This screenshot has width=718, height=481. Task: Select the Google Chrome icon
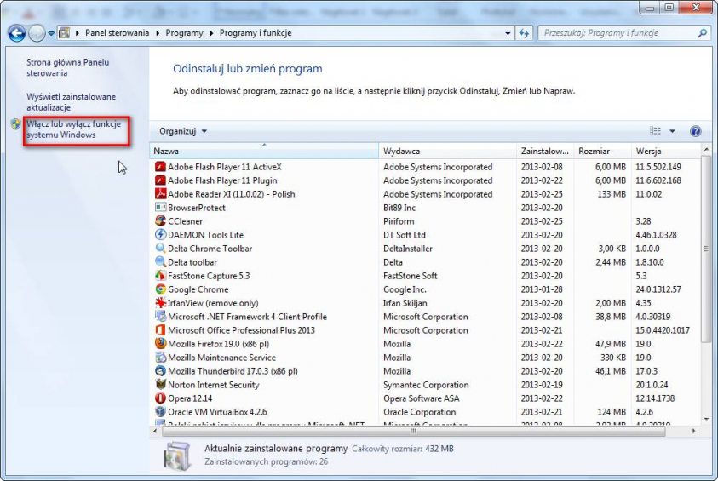point(160,289)
